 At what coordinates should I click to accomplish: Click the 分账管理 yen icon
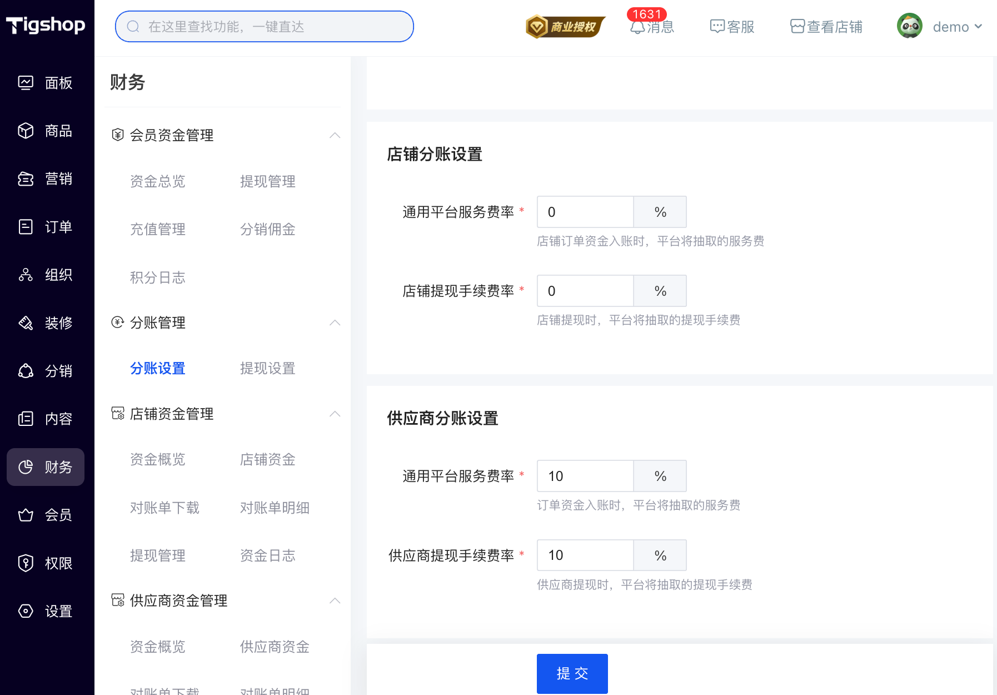[x=117, y=322]
